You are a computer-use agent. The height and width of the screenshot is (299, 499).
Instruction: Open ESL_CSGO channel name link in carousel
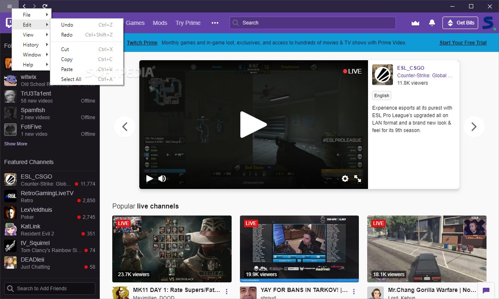[411, 68]
